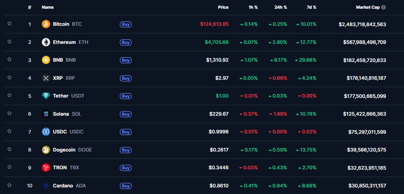Click the BNB coin logo
The image size is (404, 194).
tap(46, 60)
